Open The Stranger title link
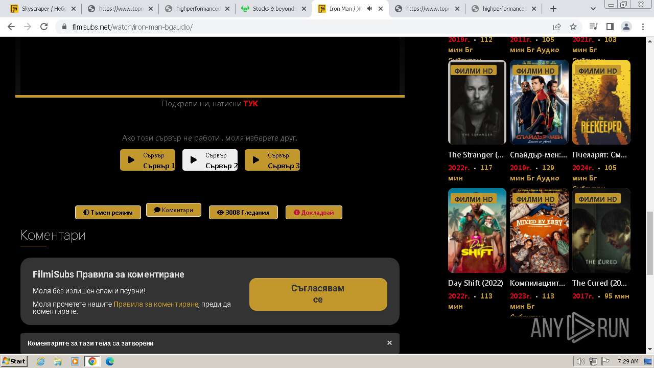This screenshot has width=654, height=368. click(476, 155)
